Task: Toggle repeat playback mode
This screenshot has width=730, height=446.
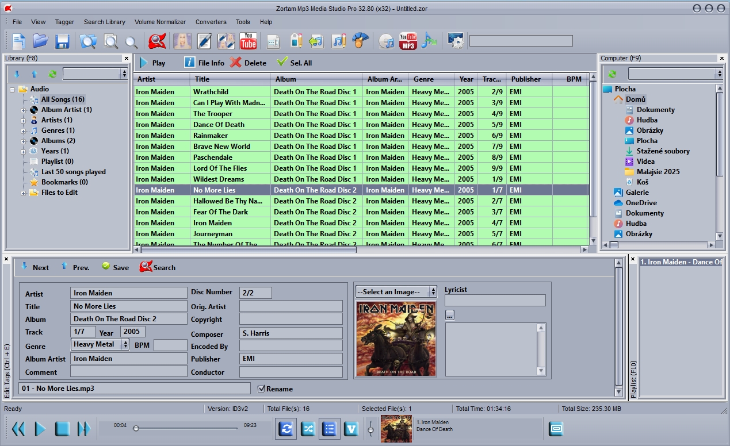Action: click(x=285, y=429)
